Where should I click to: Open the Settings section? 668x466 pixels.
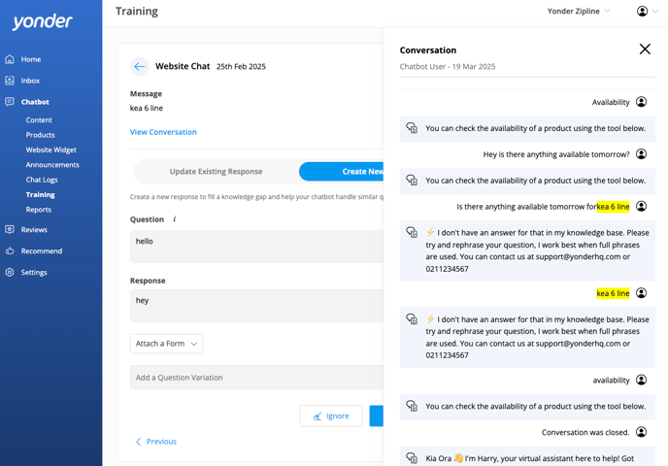[34, 273]
